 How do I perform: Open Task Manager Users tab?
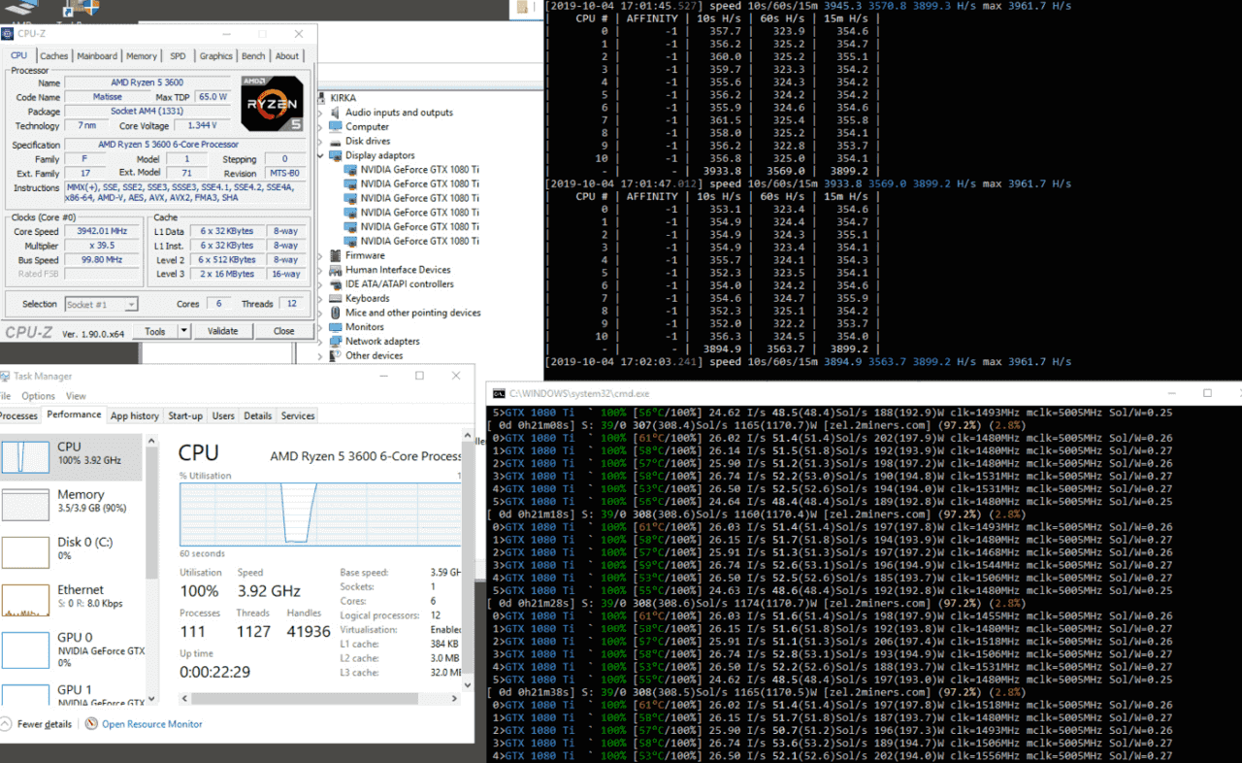pos(223,415)
